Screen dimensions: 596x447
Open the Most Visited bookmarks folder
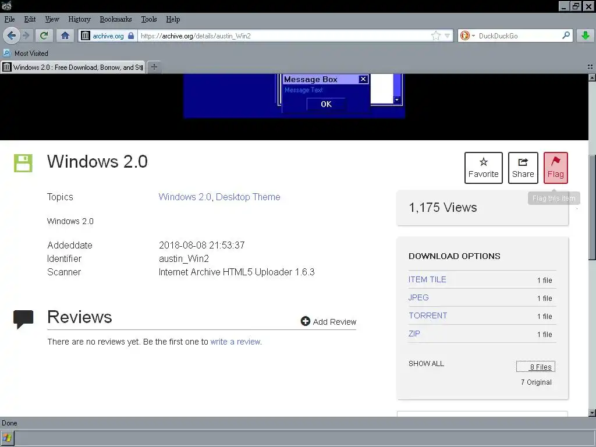[26, 53]
